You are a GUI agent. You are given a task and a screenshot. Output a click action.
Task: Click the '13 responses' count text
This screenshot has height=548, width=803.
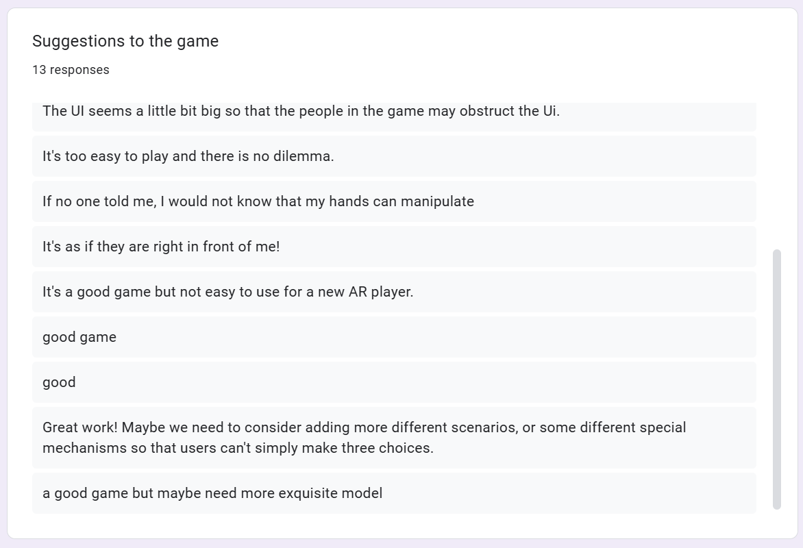71,70
